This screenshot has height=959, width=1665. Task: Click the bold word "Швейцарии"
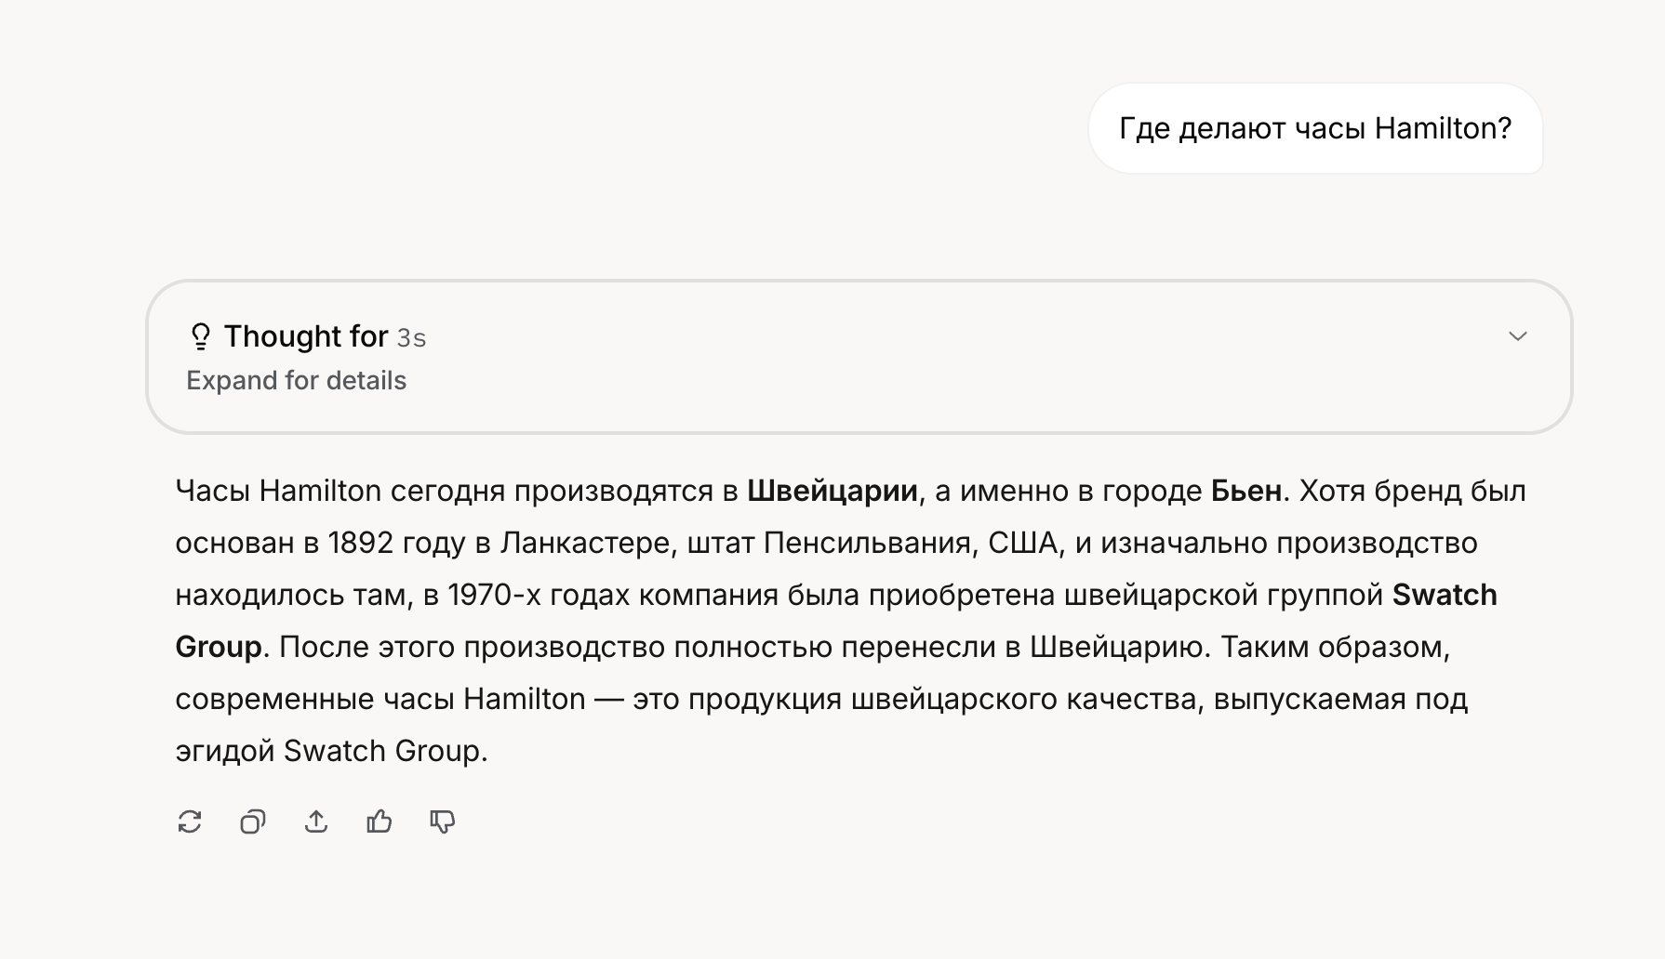pyautogui.click(x=832, y=491)
